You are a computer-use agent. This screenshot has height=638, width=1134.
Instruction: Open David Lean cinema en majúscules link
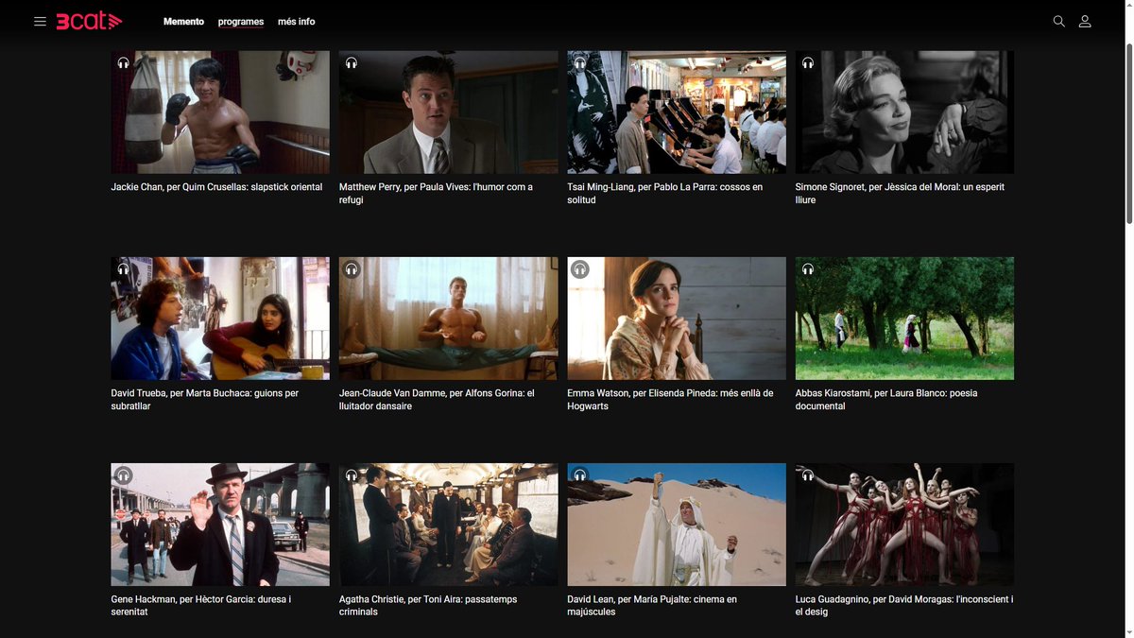click(x=652, y=606)
